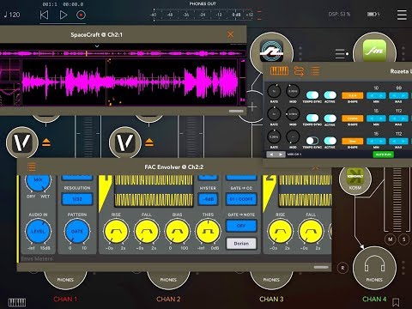Screen dimensions: 412x309
Task: Click the Pattern Gate knob
Action: pos(77,231)
